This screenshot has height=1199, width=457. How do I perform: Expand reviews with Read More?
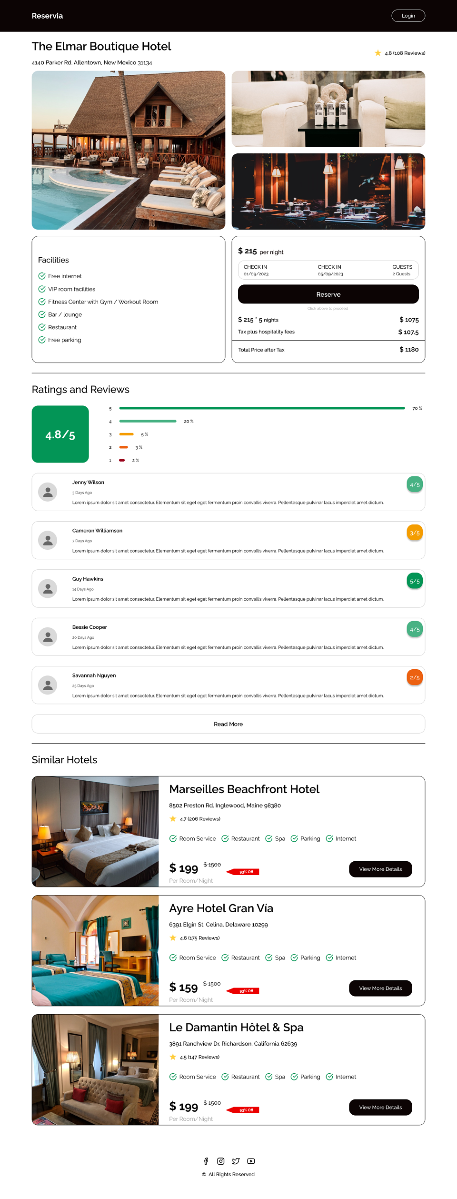[x=228, y=724]
